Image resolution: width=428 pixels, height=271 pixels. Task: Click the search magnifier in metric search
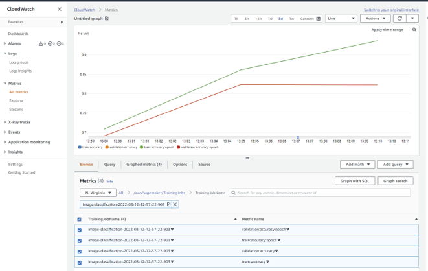pos(233,193)
